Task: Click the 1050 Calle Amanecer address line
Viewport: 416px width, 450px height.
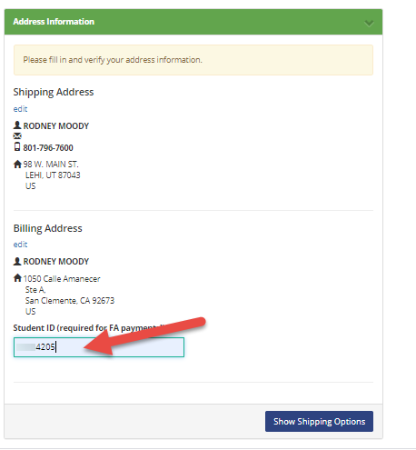Action: pyautogui.click(x=62, y=279)
